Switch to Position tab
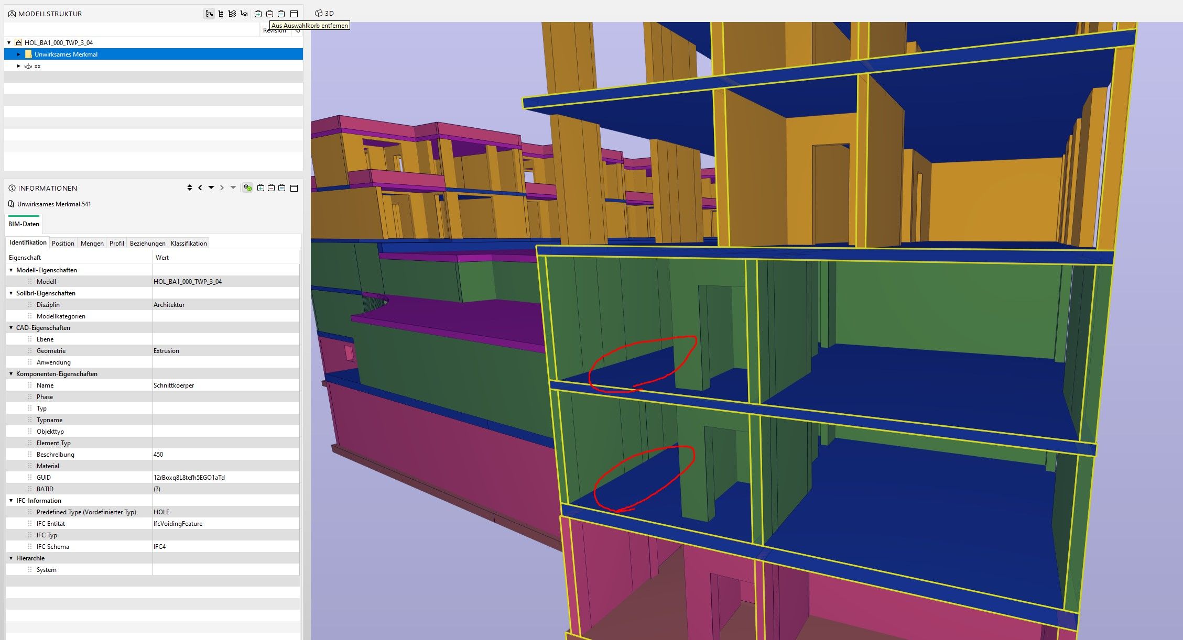 coord(63,243)
